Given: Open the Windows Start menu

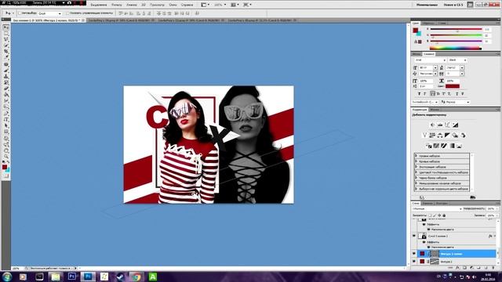Looking at the screenshot, I should (x=7, y=277).
